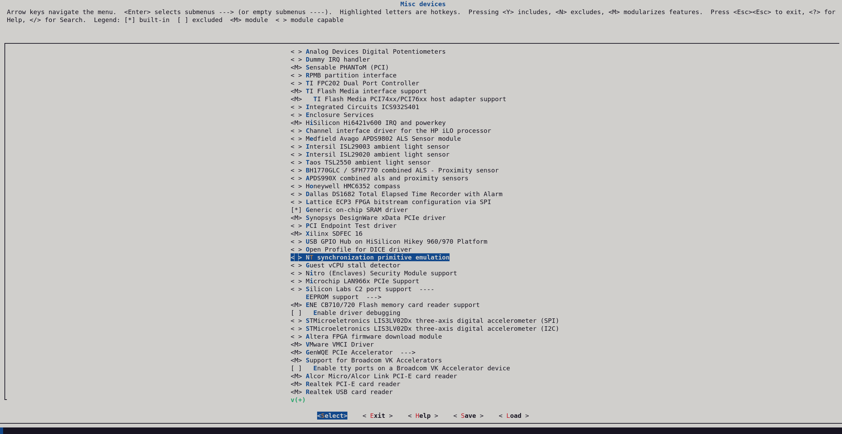Select TI FPC202 Dual Port Controller entry
The width and height of the screenshot is (842, 434).
click(x=355, y=83)
